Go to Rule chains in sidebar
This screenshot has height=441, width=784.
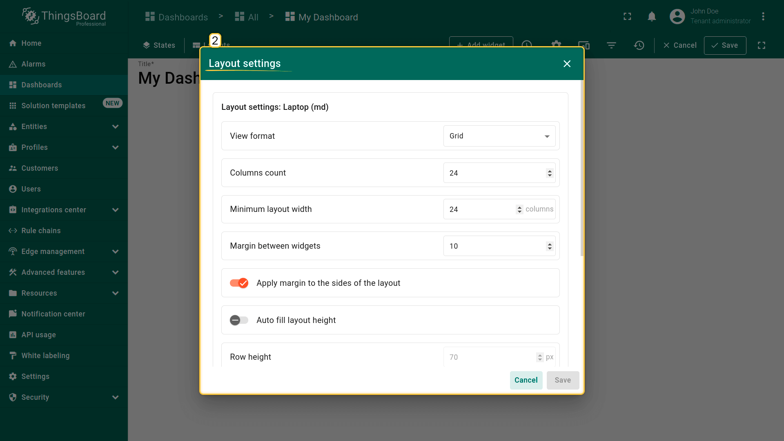(41, 231)
